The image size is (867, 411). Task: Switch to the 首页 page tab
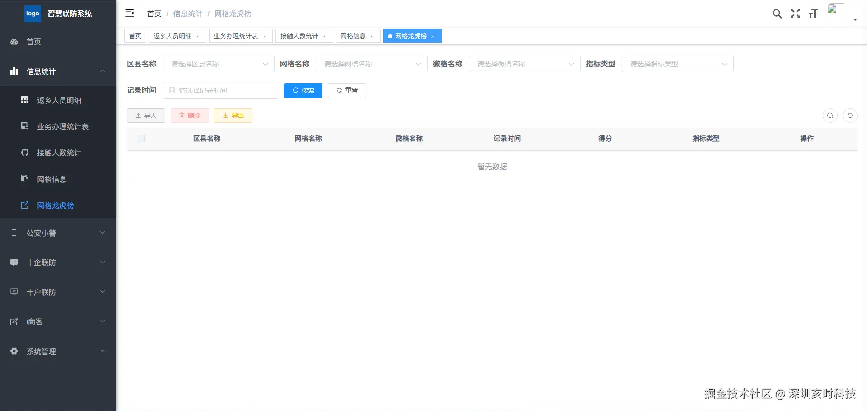pyautogui.click(x=135, y=36)
